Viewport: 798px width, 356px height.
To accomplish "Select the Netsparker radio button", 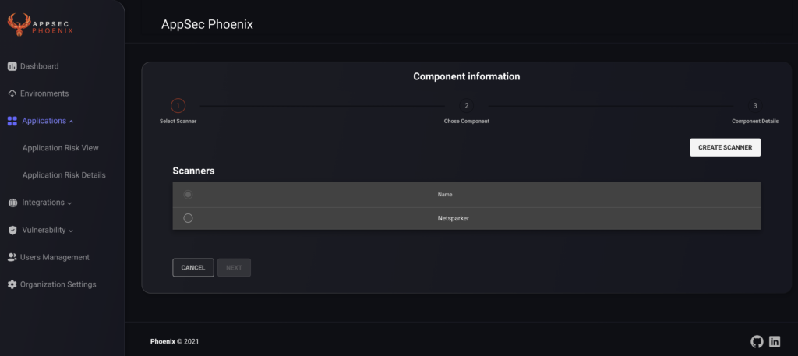I will click(188, 218).
